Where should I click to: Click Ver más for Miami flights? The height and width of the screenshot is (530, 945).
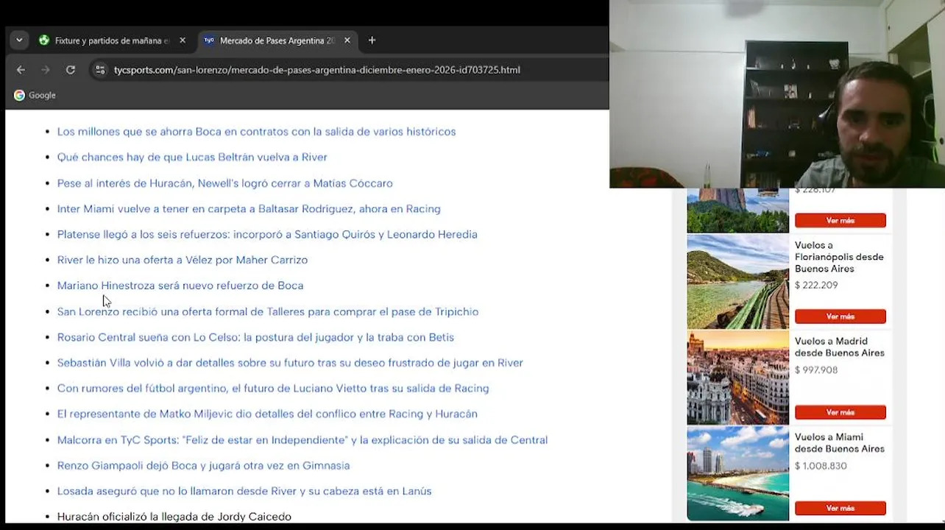pos(840,508)
